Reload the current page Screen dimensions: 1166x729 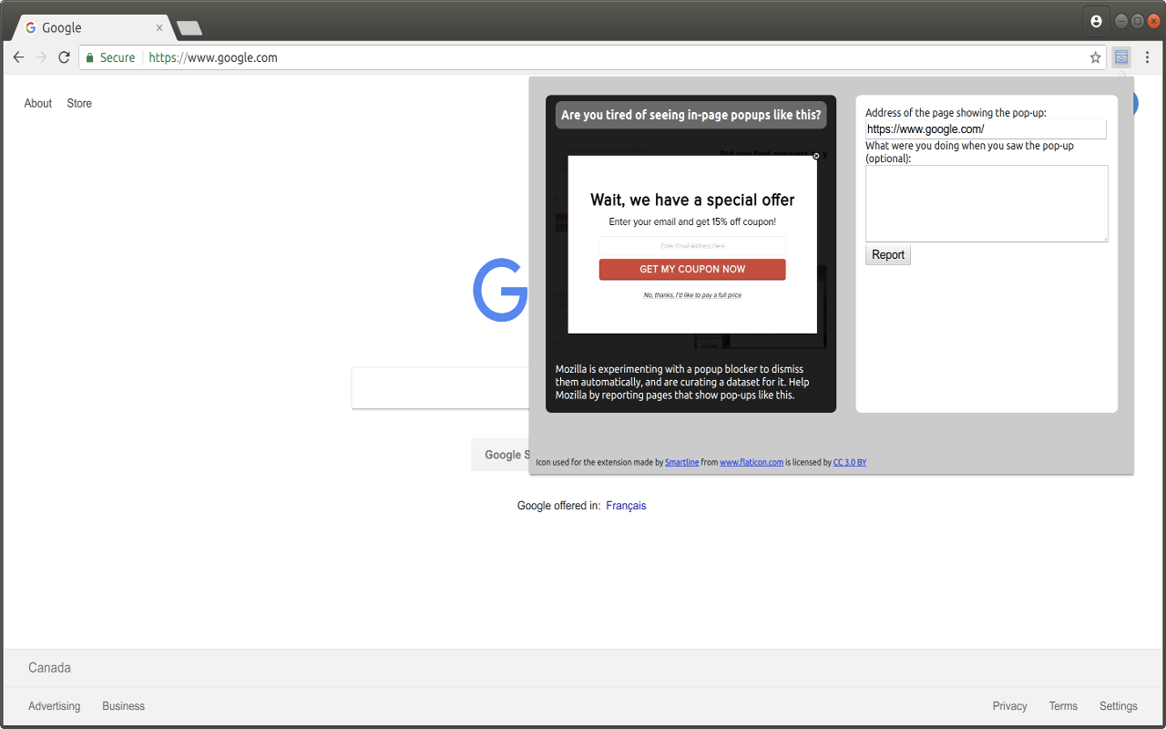(64, 56)
